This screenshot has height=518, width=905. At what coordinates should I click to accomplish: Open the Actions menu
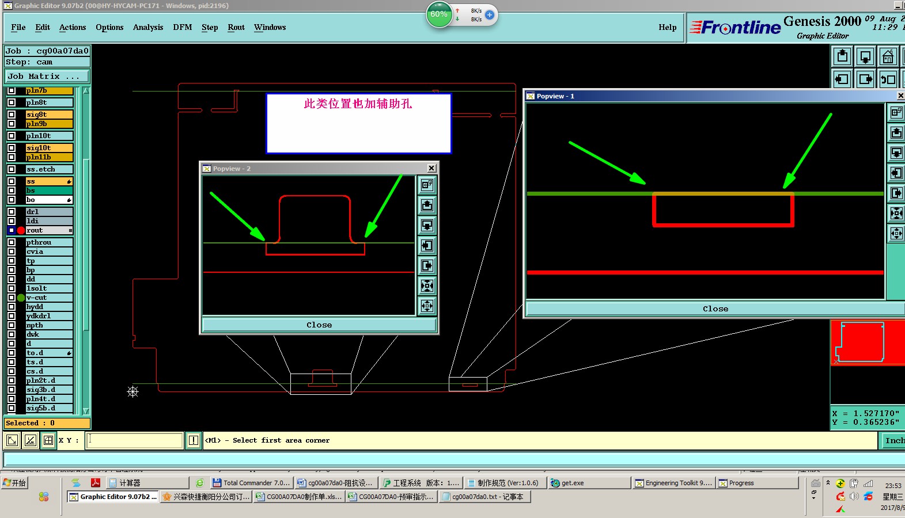point(73,27)
